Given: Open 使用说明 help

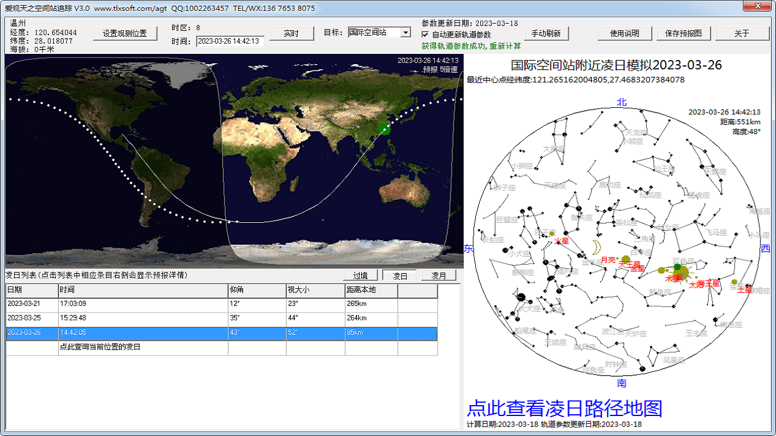Looking at the screenshot, I should [624, 33].
